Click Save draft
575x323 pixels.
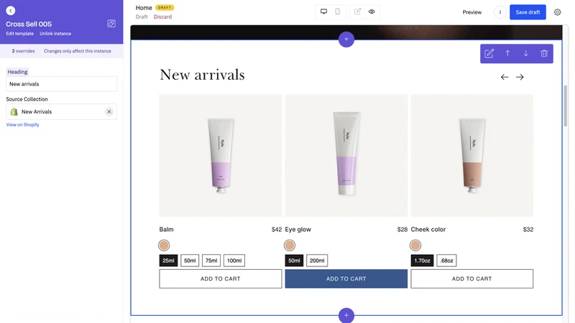point(528,12)
